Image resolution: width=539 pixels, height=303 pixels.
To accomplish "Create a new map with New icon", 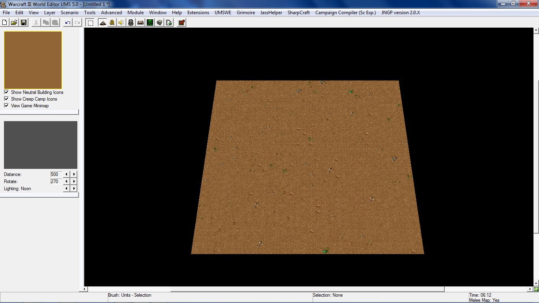I will tap(5, 22).
